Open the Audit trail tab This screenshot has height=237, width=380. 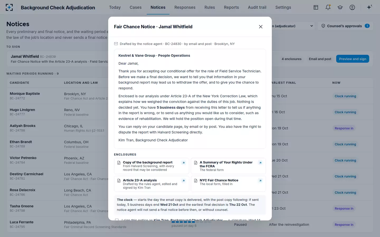point(257,7)
